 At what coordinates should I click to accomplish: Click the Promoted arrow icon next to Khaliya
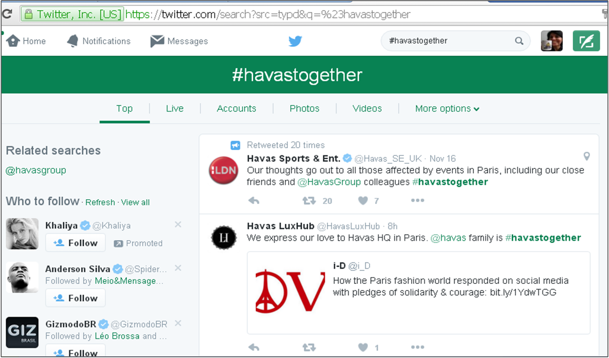(x=118, y=244)
